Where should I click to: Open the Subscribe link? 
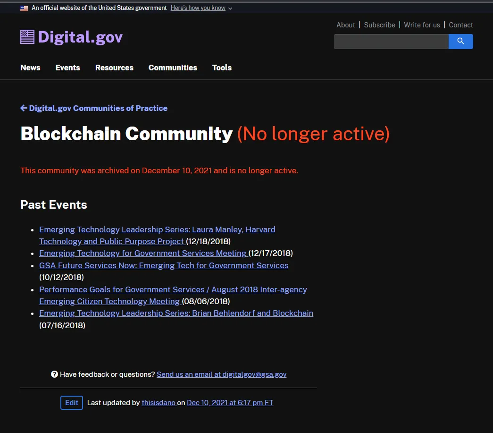point(379,25)
